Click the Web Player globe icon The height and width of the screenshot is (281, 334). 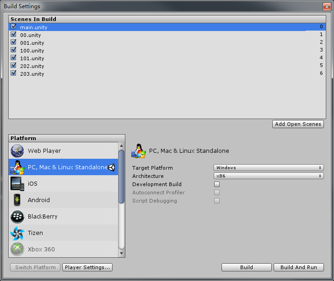pos(17,151)
